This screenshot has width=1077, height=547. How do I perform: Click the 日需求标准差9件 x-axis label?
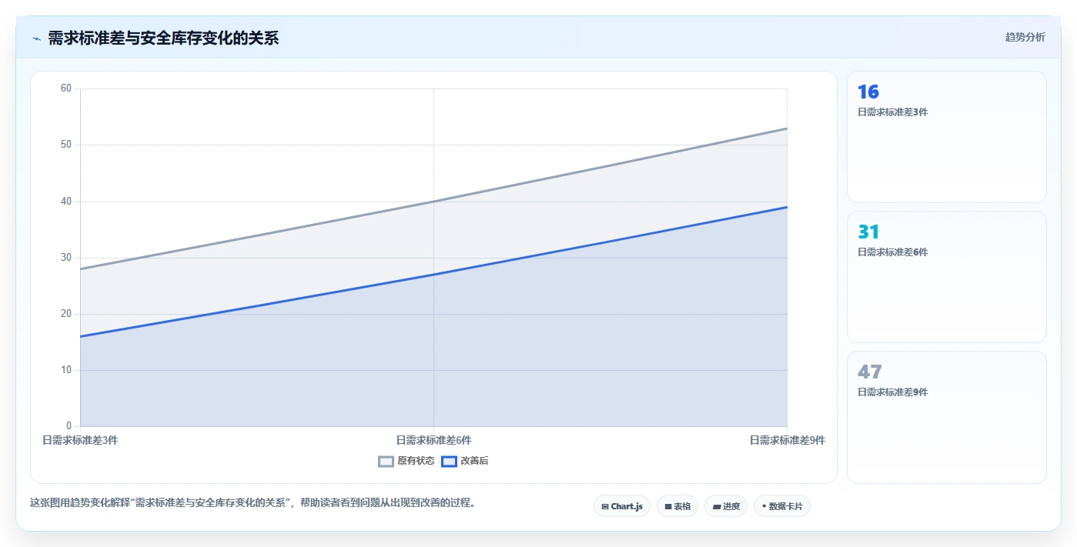click(788, 440)
